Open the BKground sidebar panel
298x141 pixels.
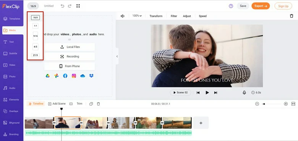point(11,123)
